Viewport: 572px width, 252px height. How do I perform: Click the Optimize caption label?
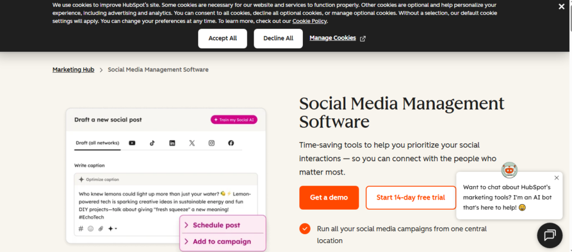[103, 180]
